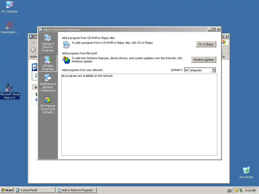This screenshot has height=194, width=259.
Task: Open Add/Remove Windows Components
Action: (48, 83)
